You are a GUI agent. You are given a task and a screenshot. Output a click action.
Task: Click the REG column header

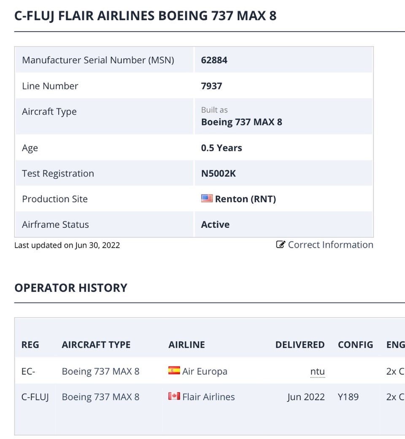[x=30, y=345]
